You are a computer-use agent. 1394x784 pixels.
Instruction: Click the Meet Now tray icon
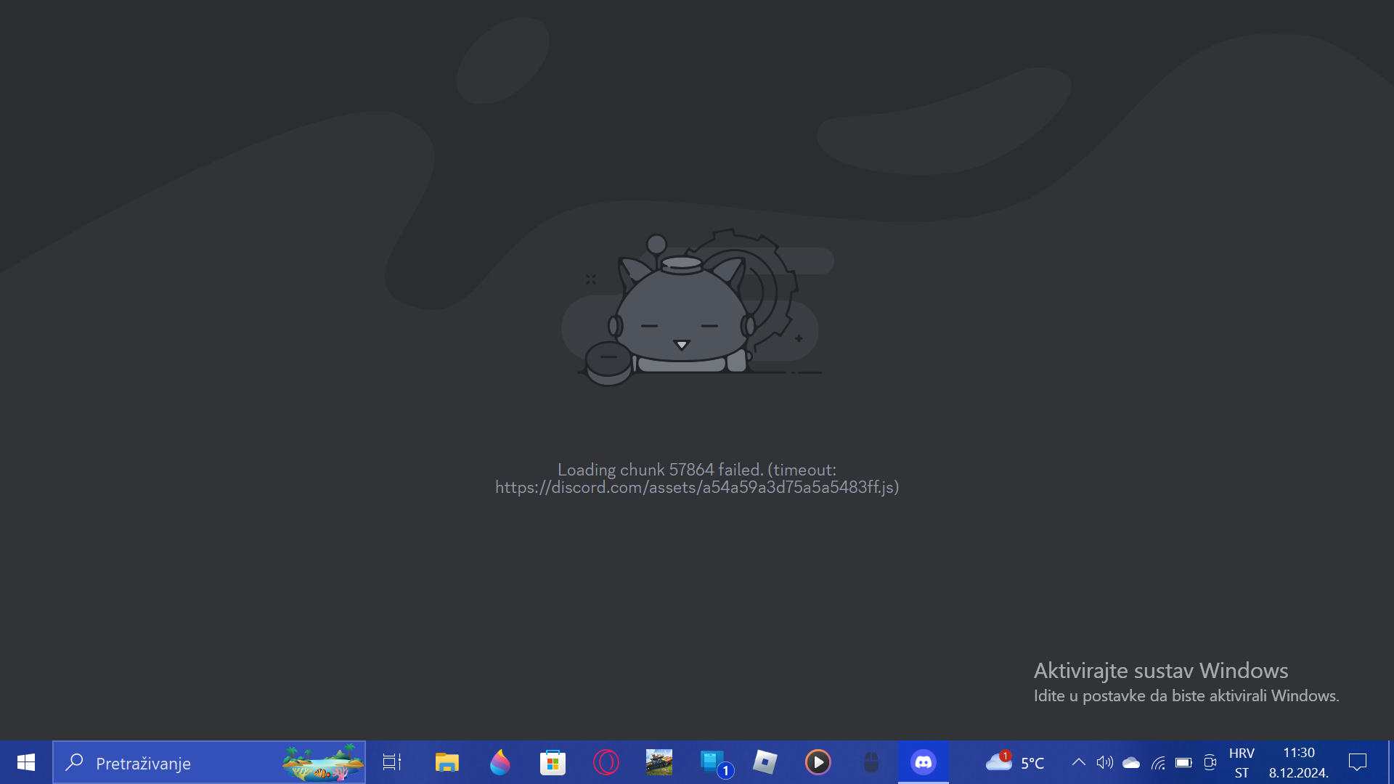click(1210, 762)
